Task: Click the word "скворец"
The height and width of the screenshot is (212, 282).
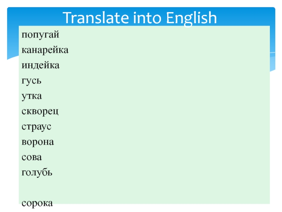Action: pos(40,112)
